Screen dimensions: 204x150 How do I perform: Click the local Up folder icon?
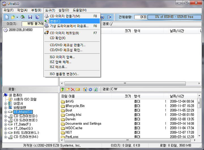[62, 89]
